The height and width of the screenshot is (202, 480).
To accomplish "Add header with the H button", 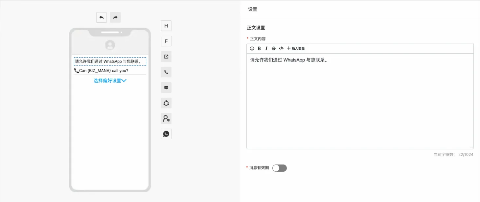I will point(166,26).
